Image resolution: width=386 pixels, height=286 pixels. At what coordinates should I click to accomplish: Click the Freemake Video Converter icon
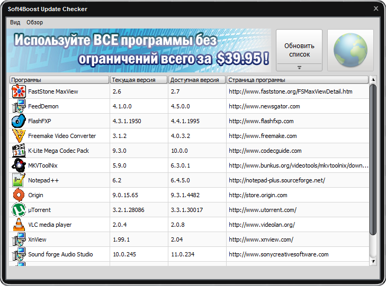[19, 136]
